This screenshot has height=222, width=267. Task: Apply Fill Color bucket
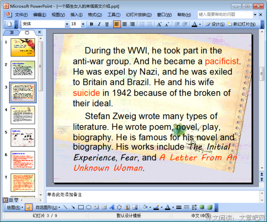[145, 207]
